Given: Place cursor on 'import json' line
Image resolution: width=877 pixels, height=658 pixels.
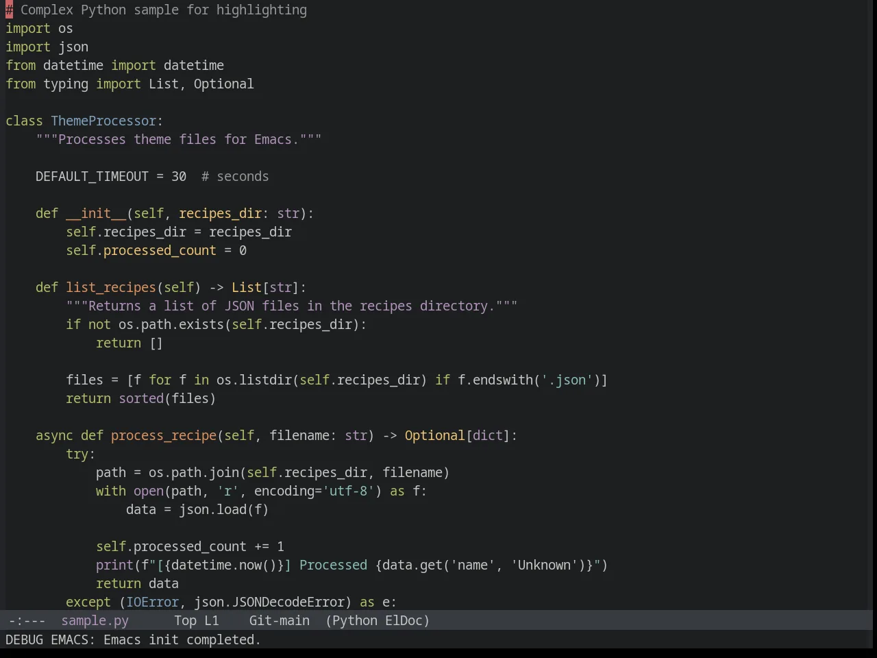Looking at the screenshot, I should [47, 47].
